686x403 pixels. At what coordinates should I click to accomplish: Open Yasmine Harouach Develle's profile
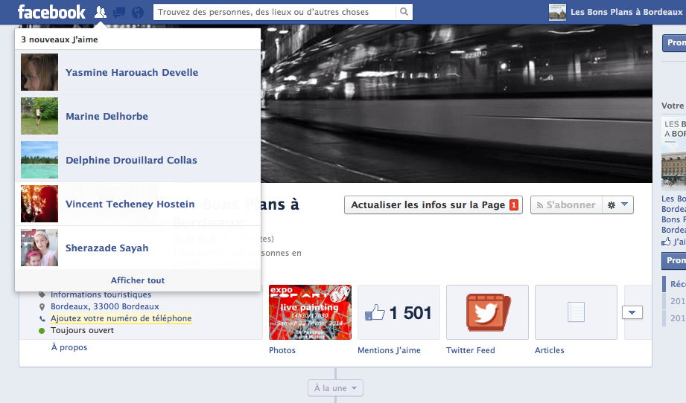pyautogui.click(x=132, y=72)
